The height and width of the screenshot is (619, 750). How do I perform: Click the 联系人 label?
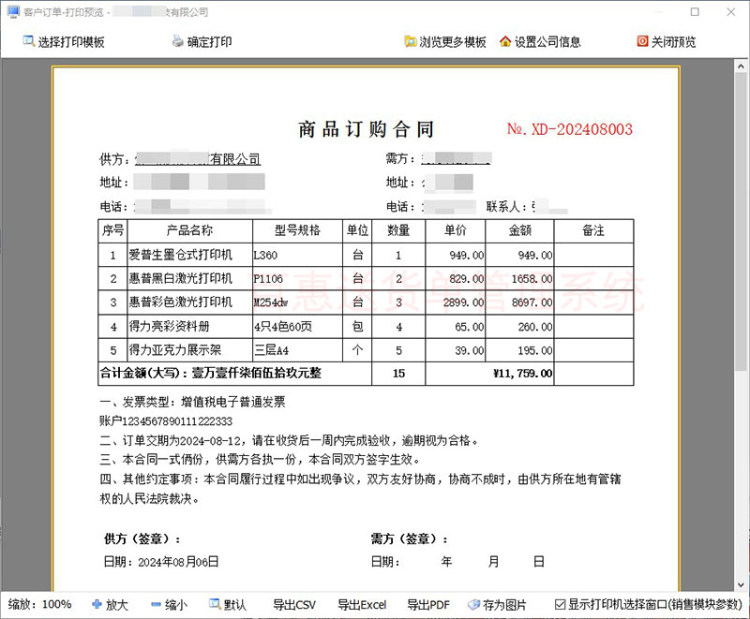coord(506,207)
